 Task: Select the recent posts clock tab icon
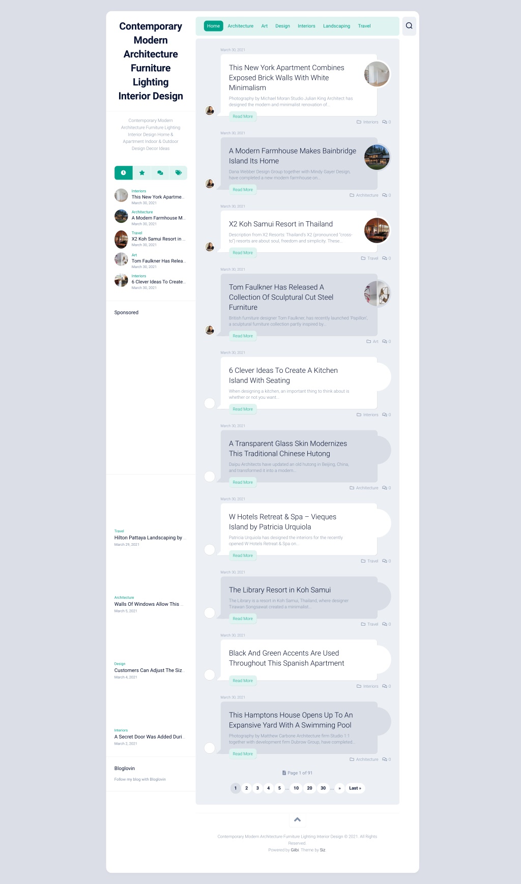tap(123, 173)
